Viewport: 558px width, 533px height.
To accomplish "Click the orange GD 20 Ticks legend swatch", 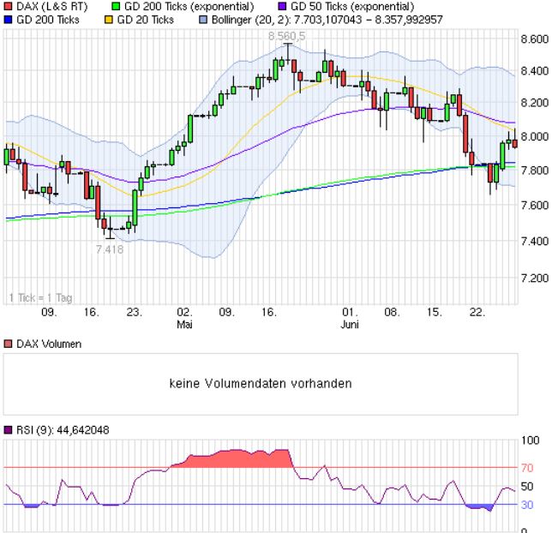I will pyautogui.click(x=108, y=20).
